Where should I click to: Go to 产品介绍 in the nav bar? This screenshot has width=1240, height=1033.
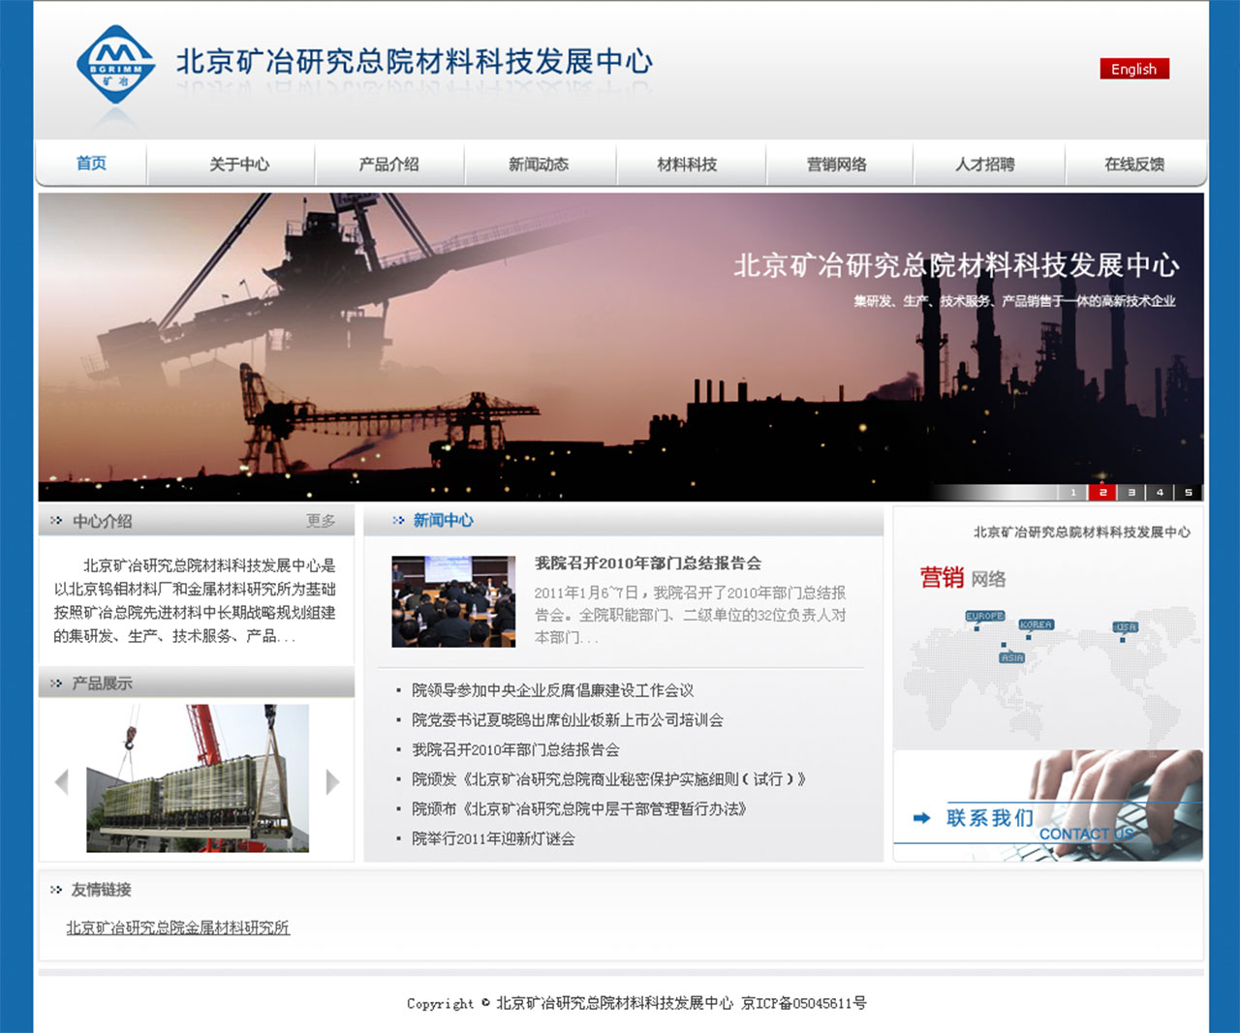click(389, 165)
